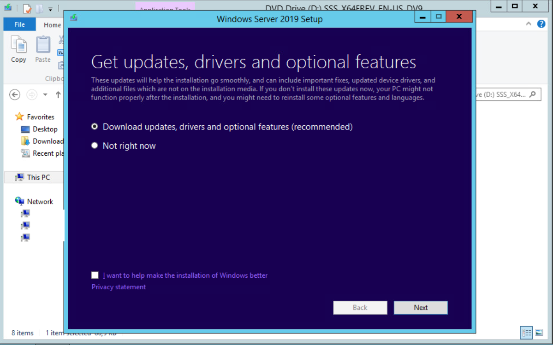This screenshot has width=553, height=345.
Task: Click the Desktop folder icon in sidebar
Action: click(25, 129)
